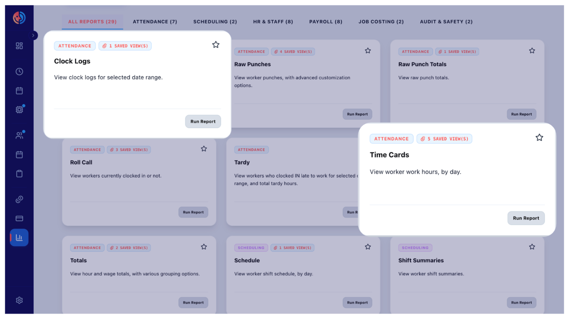The width and height of the screenshot is (569, 320).
Task: Click the credit card icon in sidebar
Action: pyautogui.click(x=19, y=218)
